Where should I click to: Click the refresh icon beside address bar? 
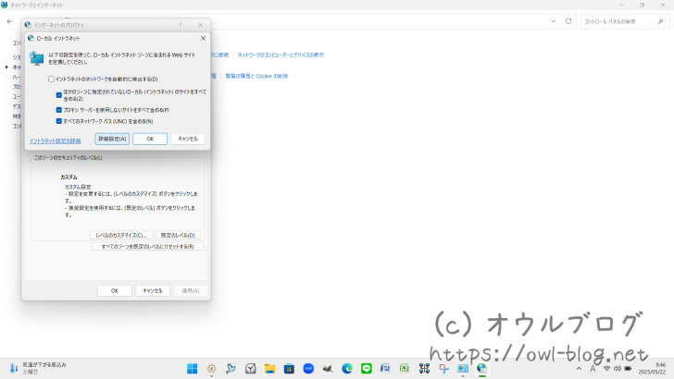(x=568, y=20)
